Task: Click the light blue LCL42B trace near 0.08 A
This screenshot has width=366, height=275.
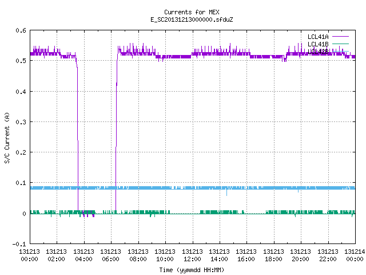Action: (x=193, y=188)
